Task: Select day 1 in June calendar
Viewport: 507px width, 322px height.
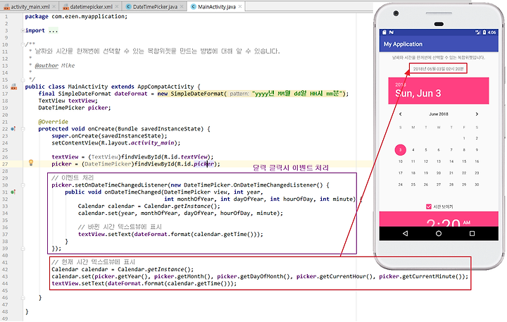Action: tap(464, 138)
